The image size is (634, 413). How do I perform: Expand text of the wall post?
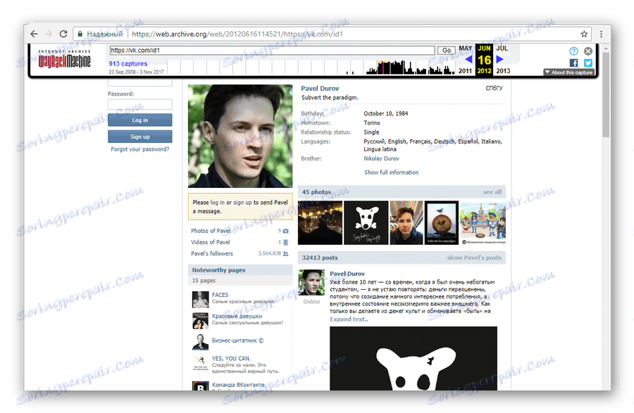point(349,319)
